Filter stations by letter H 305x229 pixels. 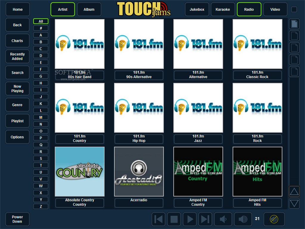pos(41,83)
